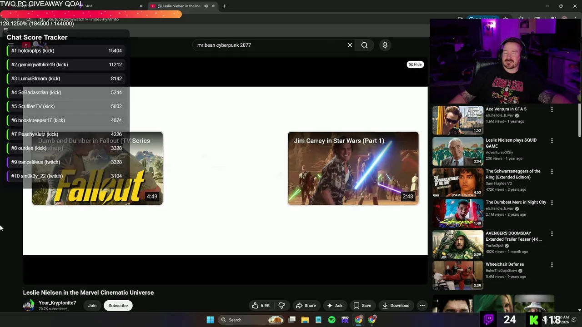
Task: Open Task View in the taskbar
Action: [x=292, y=320]
